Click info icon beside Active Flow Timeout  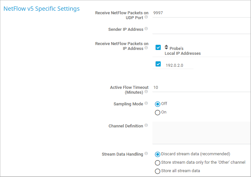146,92
